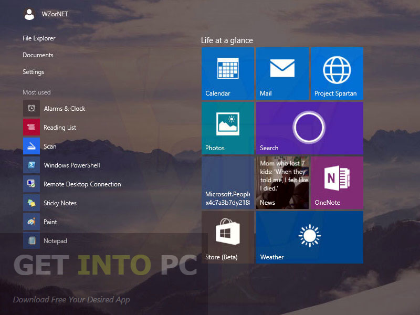Click the Notepad icon

tap(31, 240)
